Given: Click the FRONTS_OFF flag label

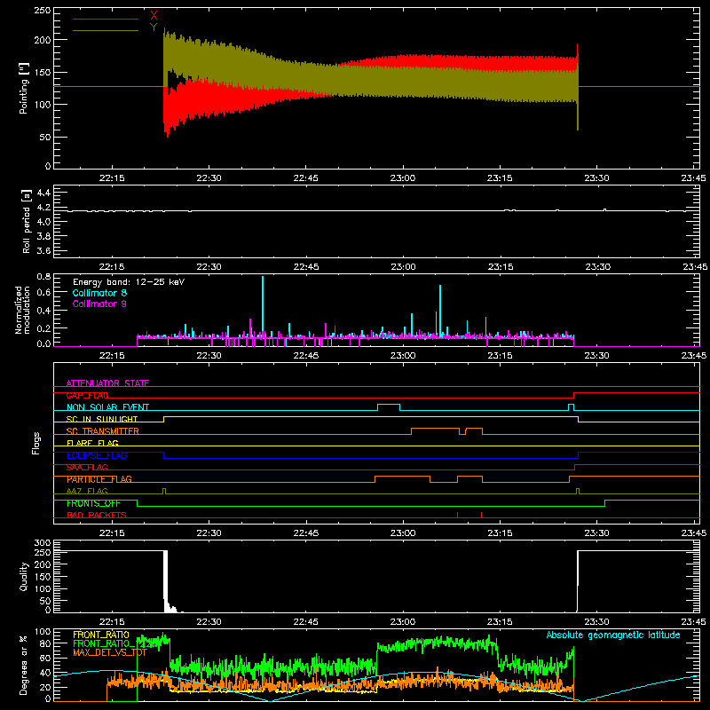Looking at the screenshot, I should pos(93,503).
